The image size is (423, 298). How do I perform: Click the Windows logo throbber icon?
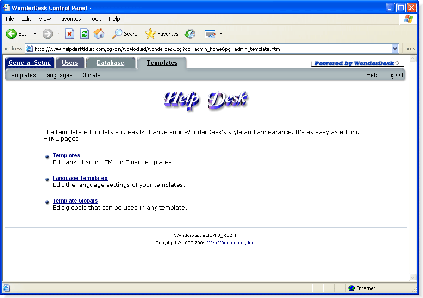tap(409, 19)
